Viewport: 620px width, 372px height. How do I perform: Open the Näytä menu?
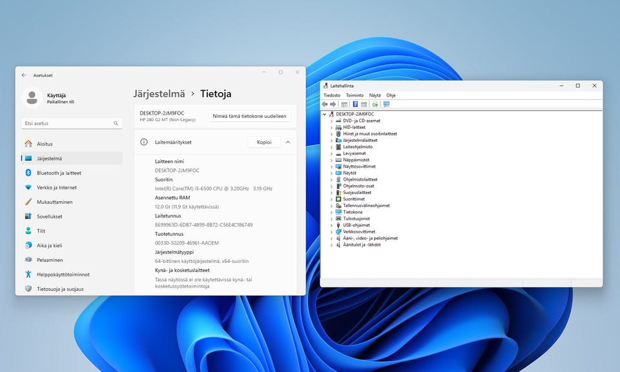click(375, 95)
